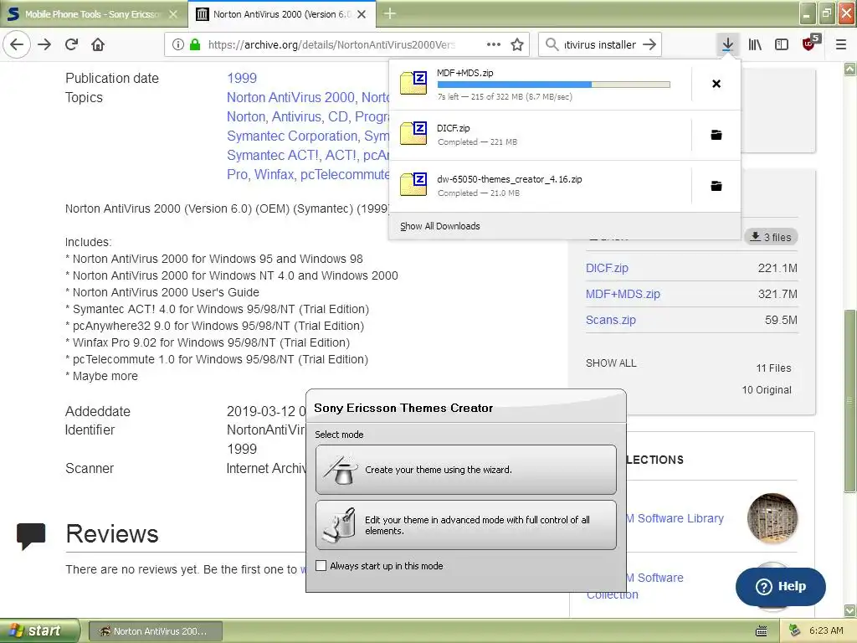857x643 pixels.
Task: Open Software Library collection link
Action: tap(675, 518)
